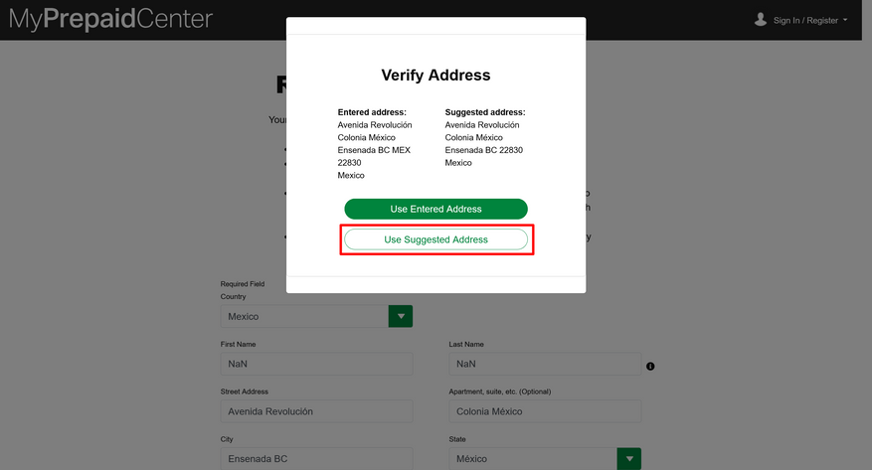
Task: Open the Sign In / Register link
Action: [805, 20]
